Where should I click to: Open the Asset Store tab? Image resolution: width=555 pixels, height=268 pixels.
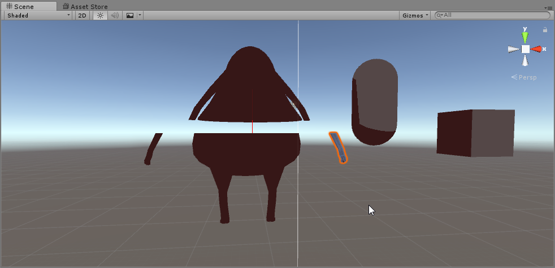85,6
